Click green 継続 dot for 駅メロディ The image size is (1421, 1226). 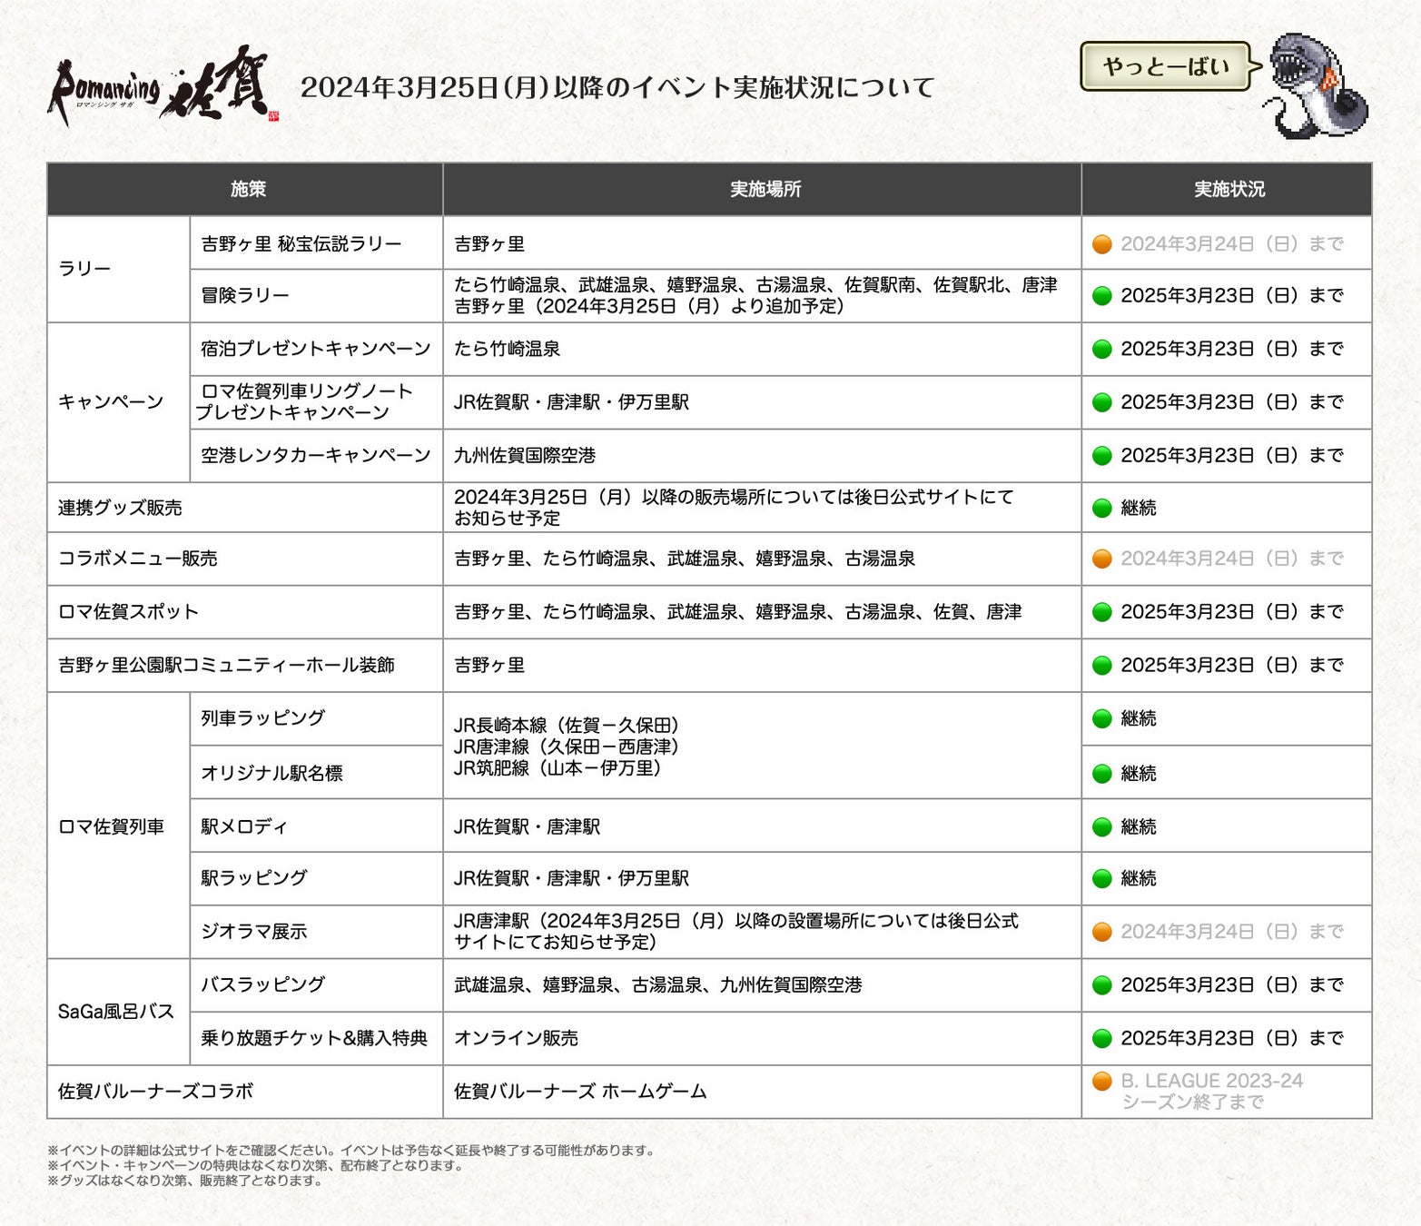(x=1102, y=827)
